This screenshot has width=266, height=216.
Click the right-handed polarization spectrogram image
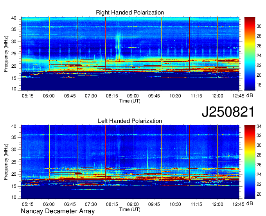130,54
